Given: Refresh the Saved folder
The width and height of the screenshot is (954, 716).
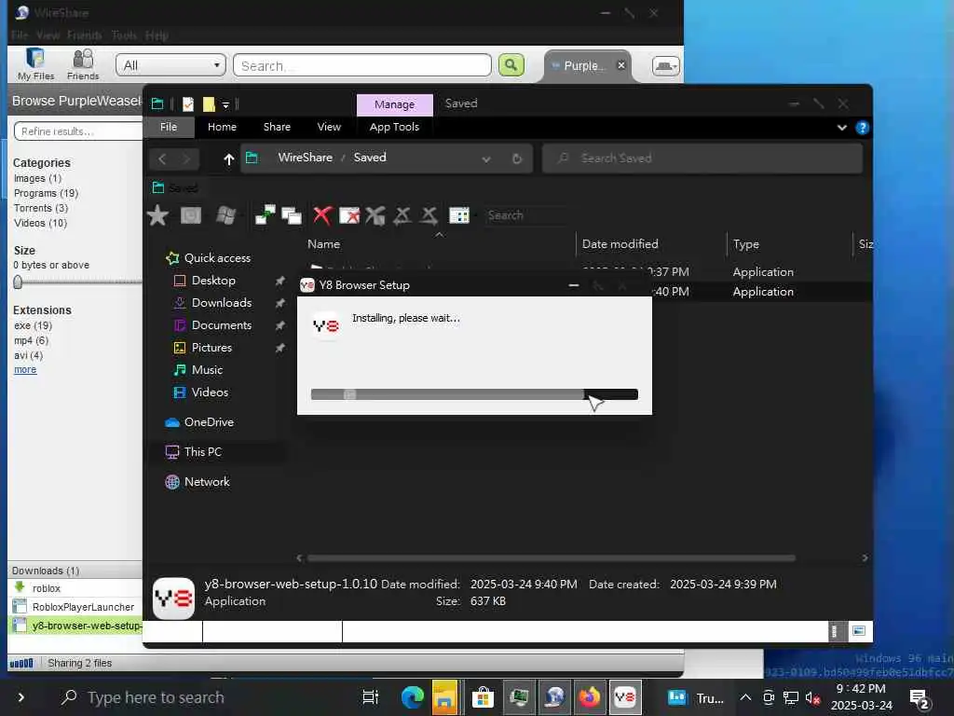Looking at the screenshot, I should 517,158.
